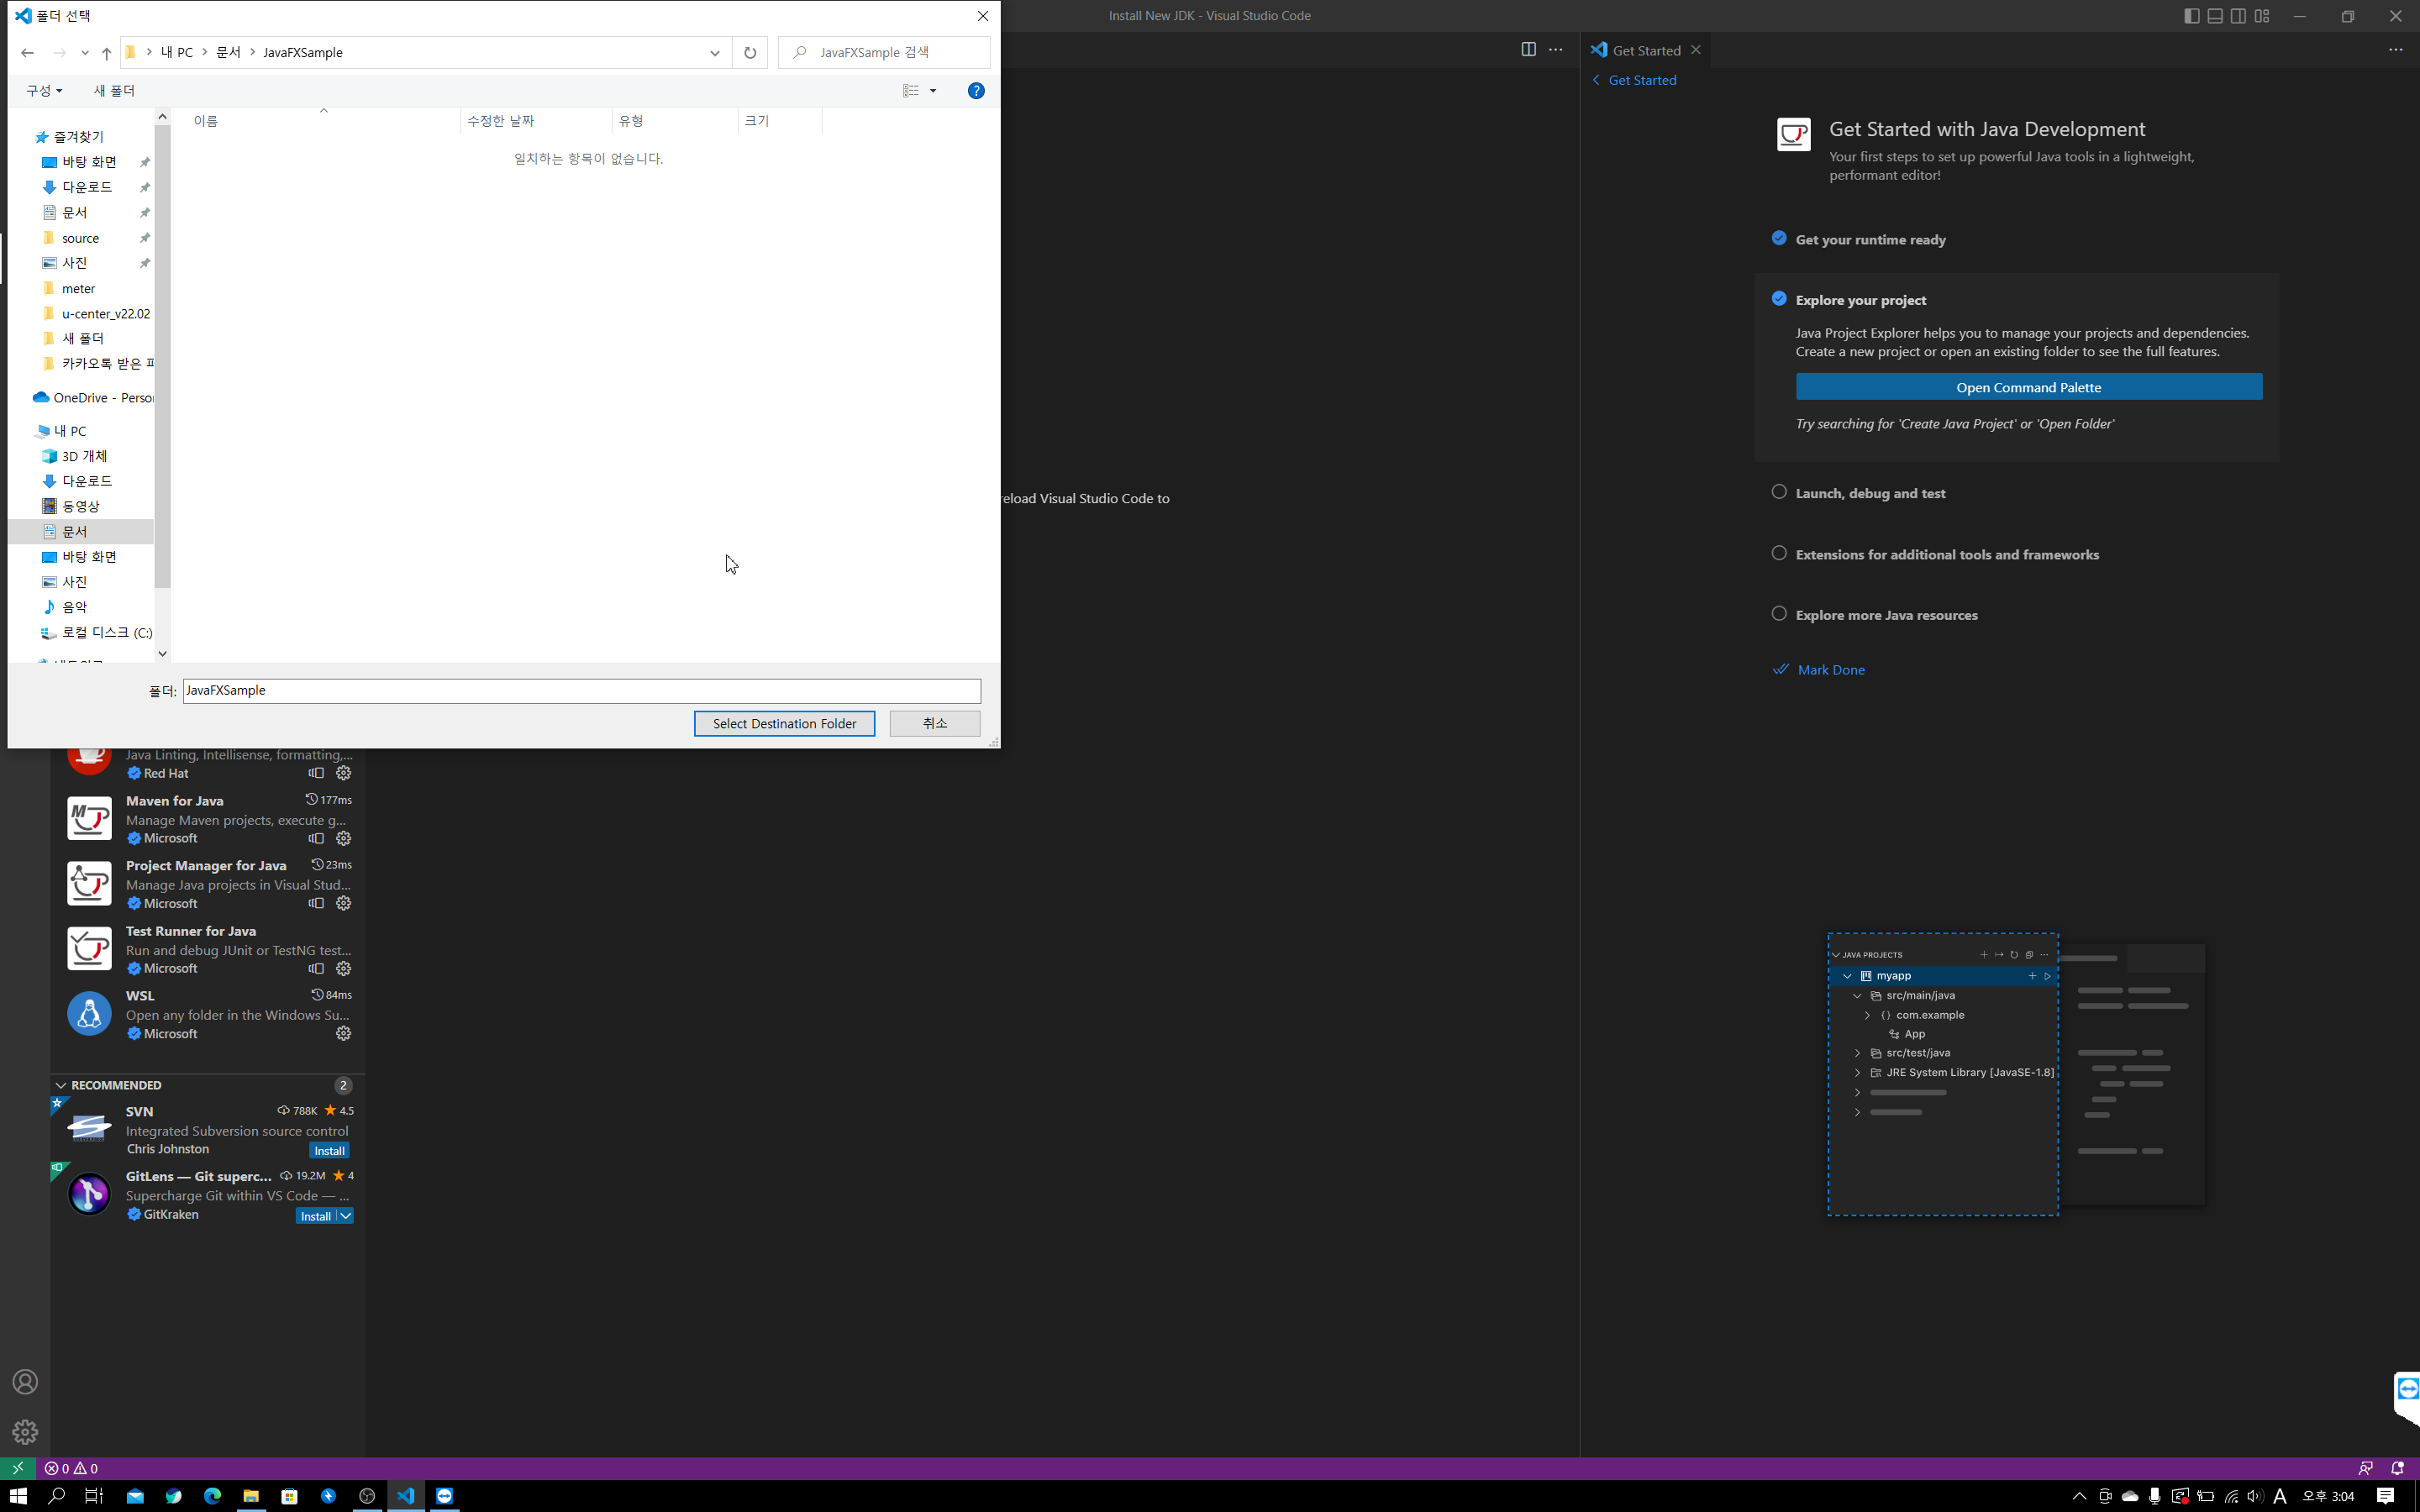Viewport: 2420px width, 1512px height.
Task: Toggle Launch, debug and test step circle
Action: pyautogui.click(x=1779, y=491)
